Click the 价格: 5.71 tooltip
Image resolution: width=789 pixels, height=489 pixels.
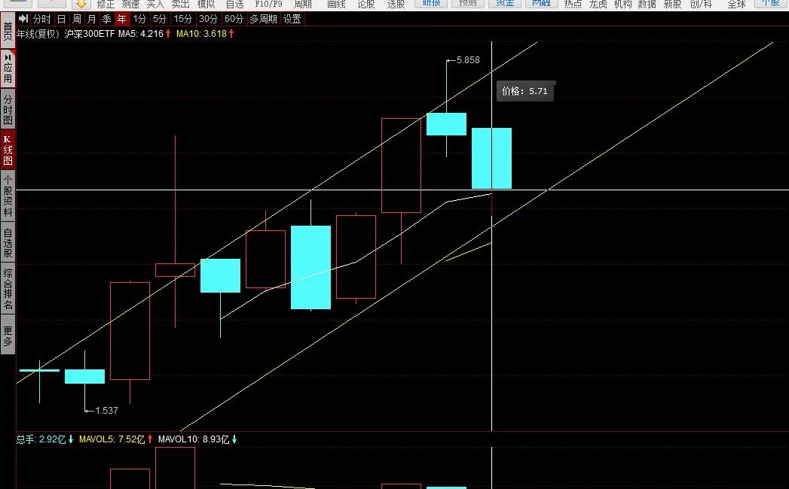pyautogui.click(x=524, y=91)
